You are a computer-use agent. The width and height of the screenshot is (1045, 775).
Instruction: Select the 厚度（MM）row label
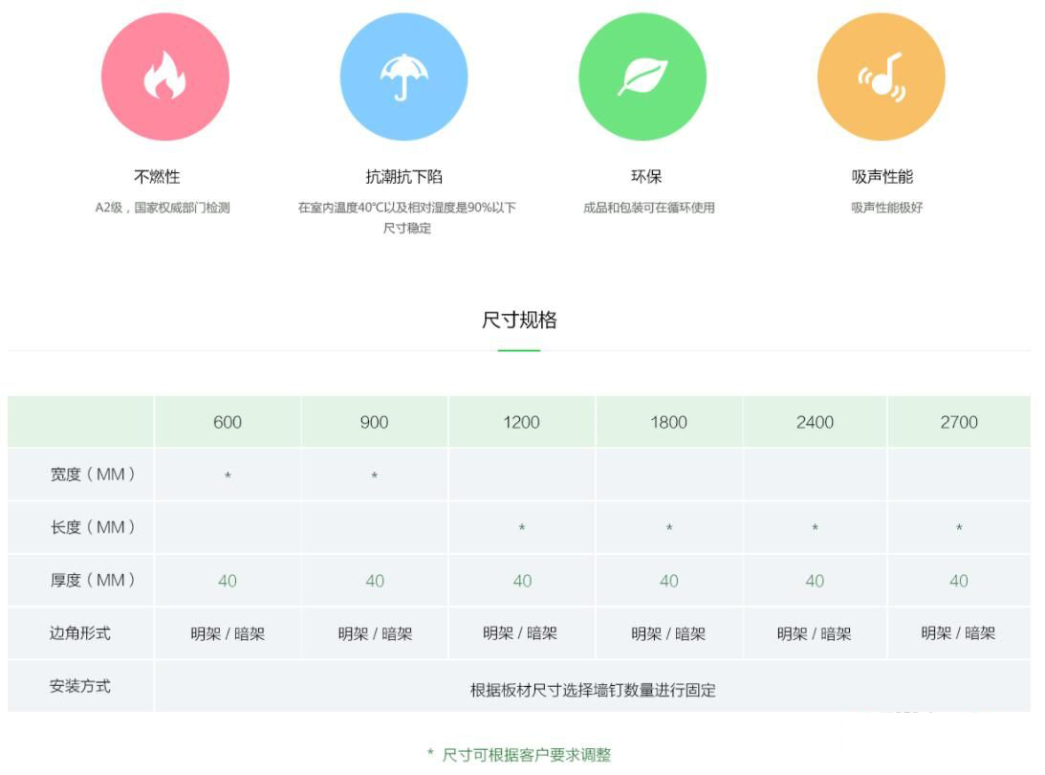pos(93,580)
